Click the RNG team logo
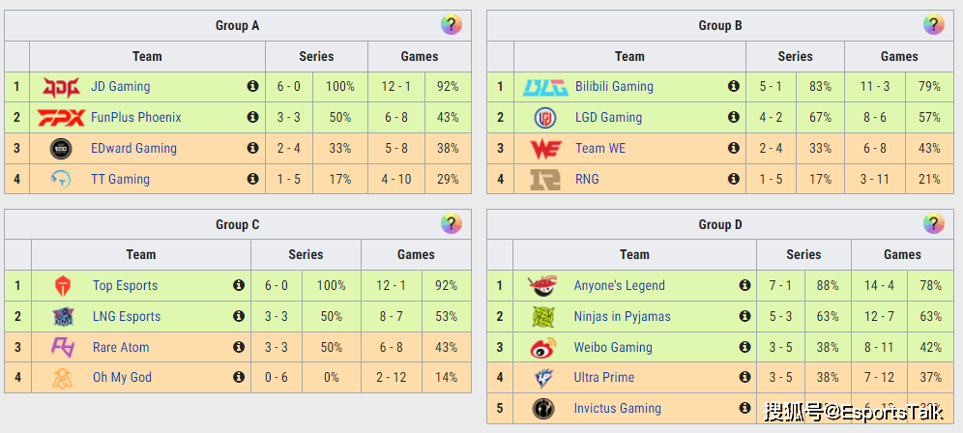Viewport: 963px width, 433px height. (x=545, y=179)
